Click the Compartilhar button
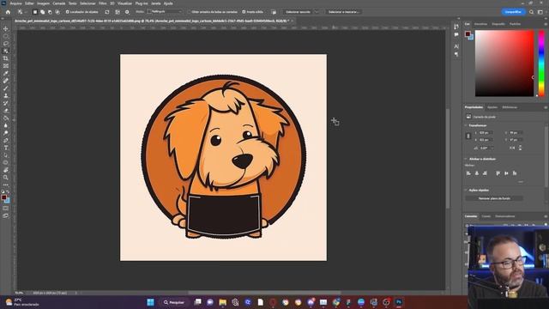This screenshot has width=549, height=309. tap(513, 12)
